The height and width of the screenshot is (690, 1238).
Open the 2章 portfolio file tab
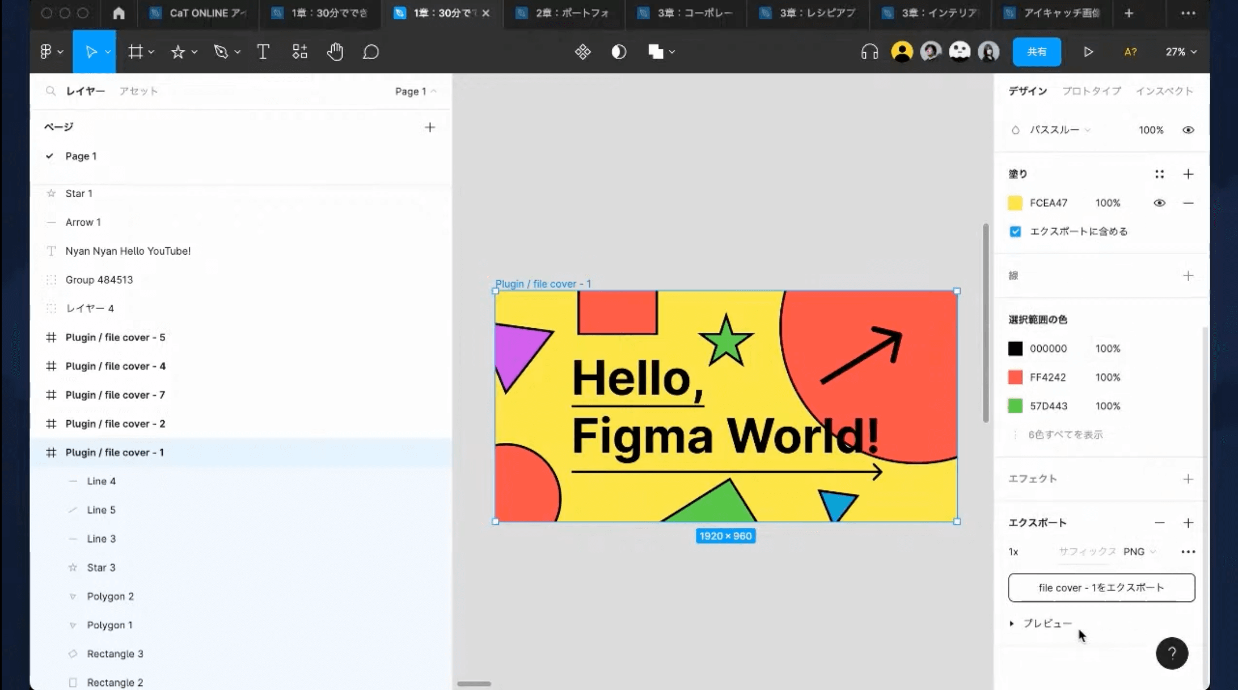[x=565, y=13]
